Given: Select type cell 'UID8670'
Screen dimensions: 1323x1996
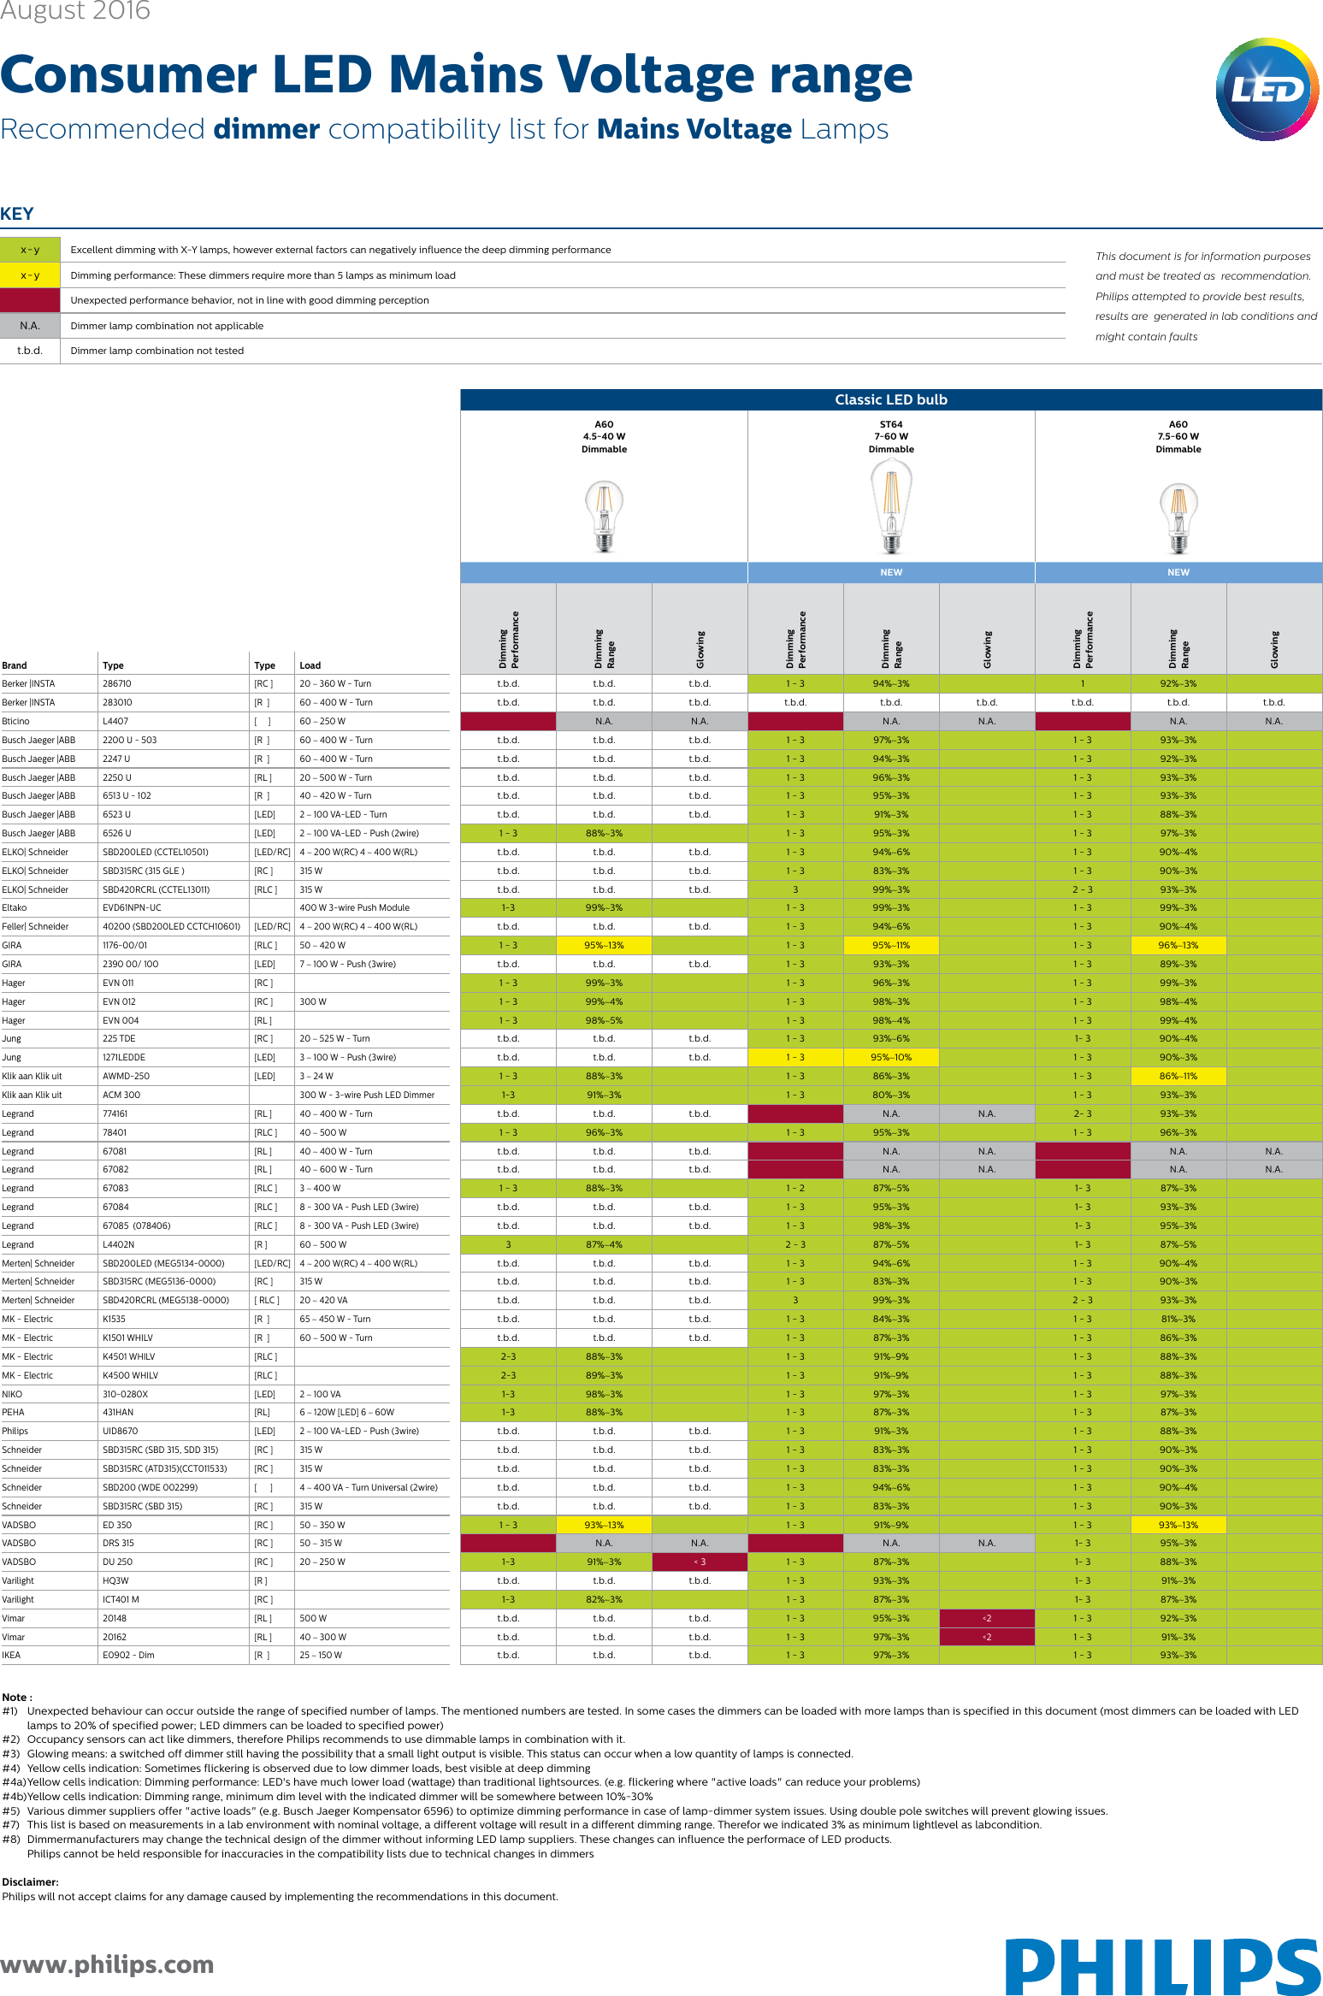Looking at the screenshot, I should (x=120, y=1431).
